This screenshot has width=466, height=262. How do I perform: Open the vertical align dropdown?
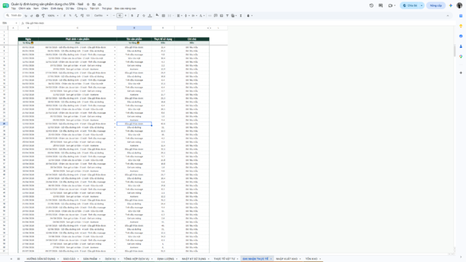pyautogui.click(x=187, y=16)
